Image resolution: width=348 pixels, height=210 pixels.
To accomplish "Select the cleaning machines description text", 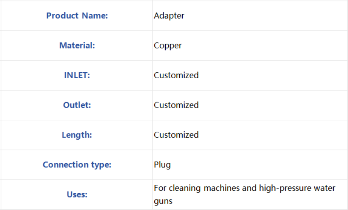I will (245, 195).
